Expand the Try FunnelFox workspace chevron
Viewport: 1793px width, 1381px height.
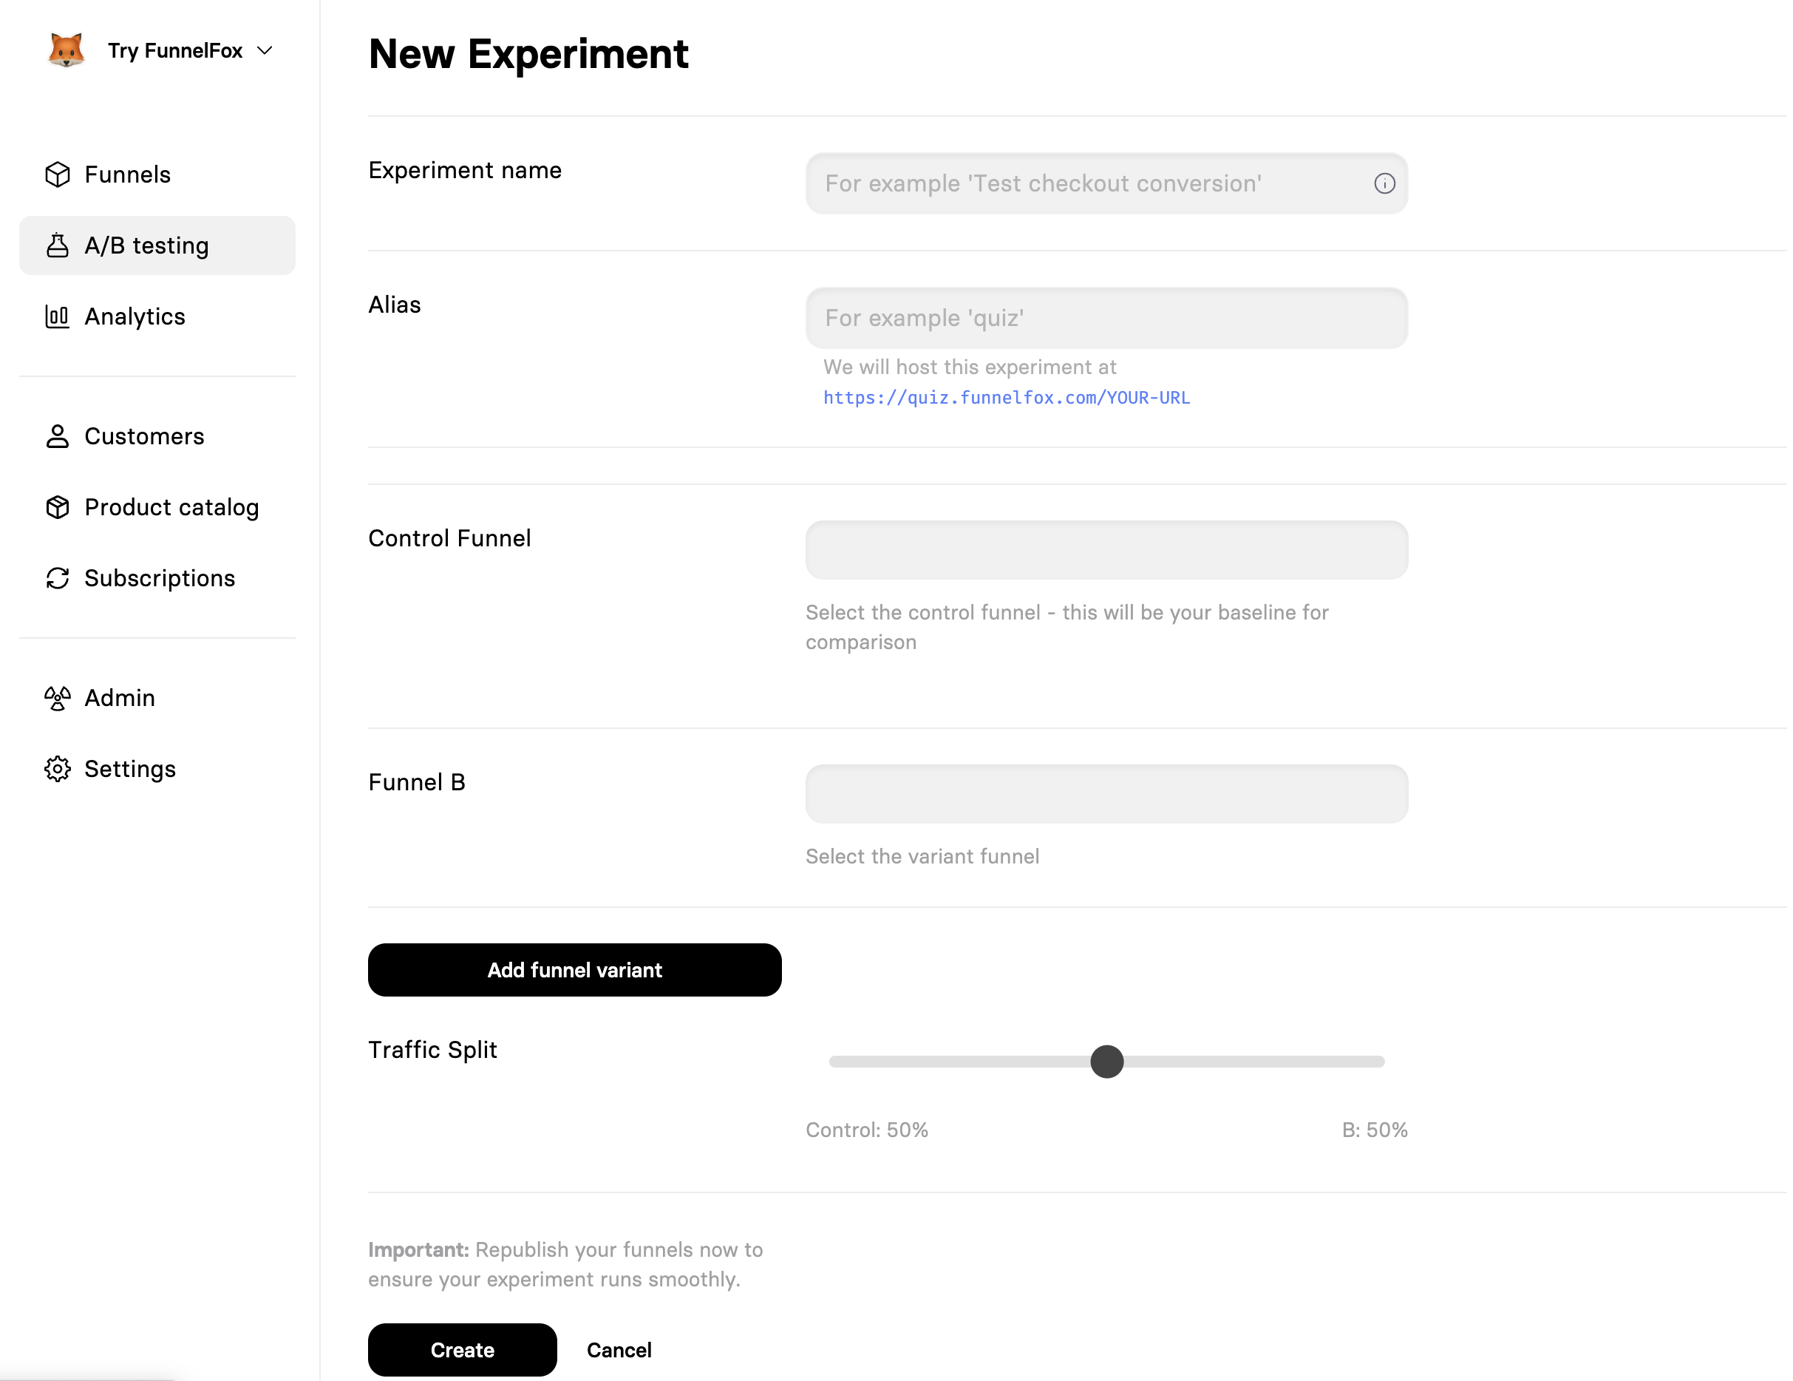coord(265,51)
